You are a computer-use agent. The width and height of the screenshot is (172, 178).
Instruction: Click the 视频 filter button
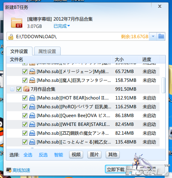76,155
